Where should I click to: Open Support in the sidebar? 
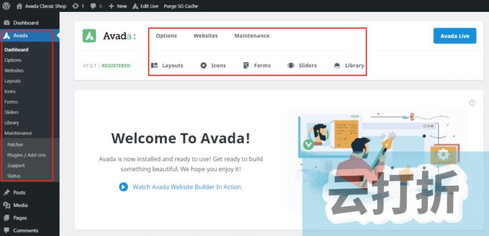(16, 165)
